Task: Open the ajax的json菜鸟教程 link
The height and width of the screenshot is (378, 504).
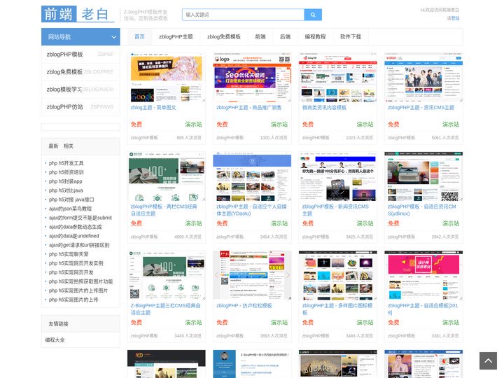Action: pos(71,209)
